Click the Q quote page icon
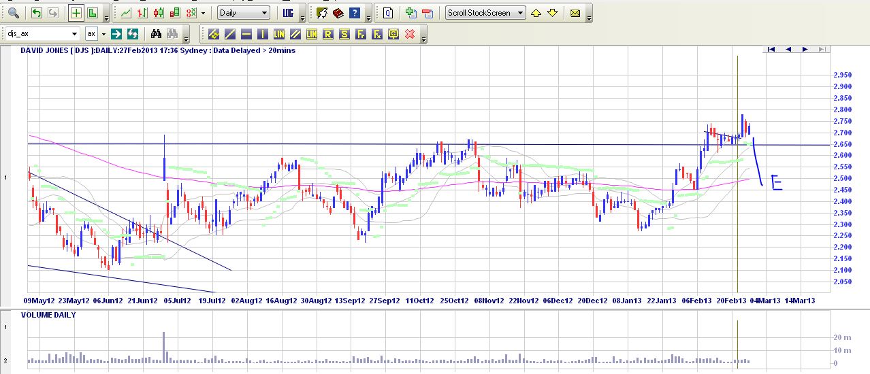Viewport: 870px width, 374px height. pos(387,13)
